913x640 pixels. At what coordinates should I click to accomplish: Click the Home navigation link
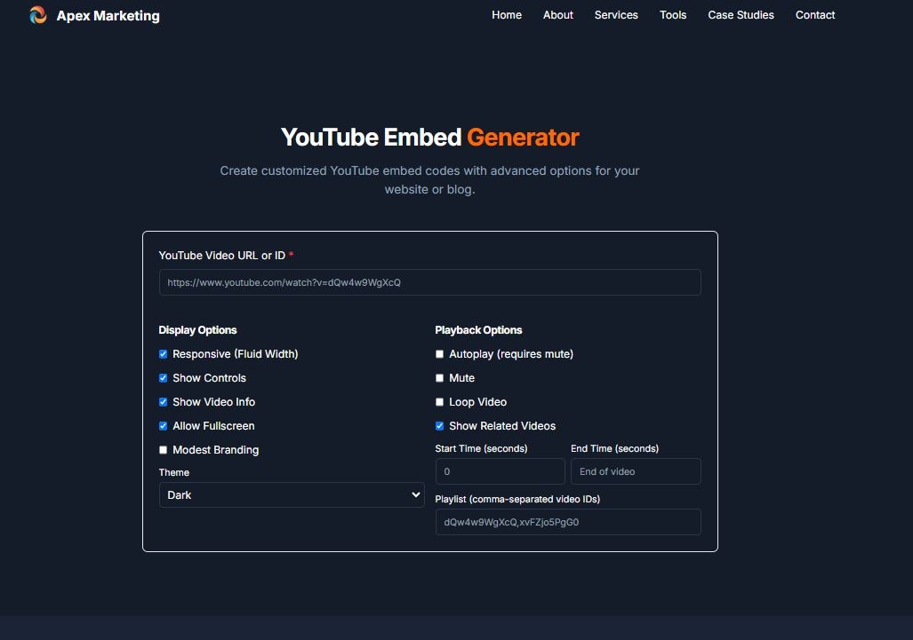click(507, 15)
